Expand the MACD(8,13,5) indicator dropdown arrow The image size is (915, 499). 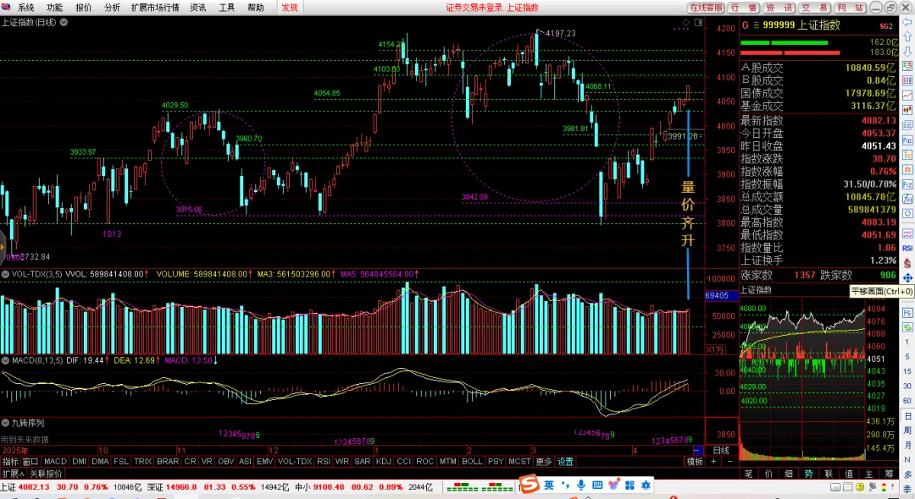[x=5, y=360]
